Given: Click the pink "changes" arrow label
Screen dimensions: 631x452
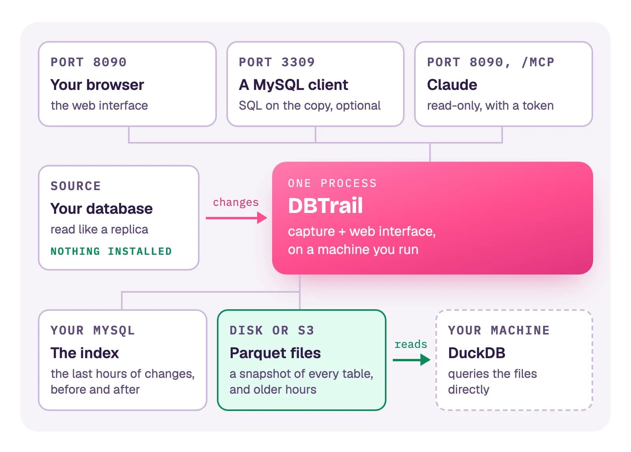Looking at the screenshot, I should (x=236, y=202).
